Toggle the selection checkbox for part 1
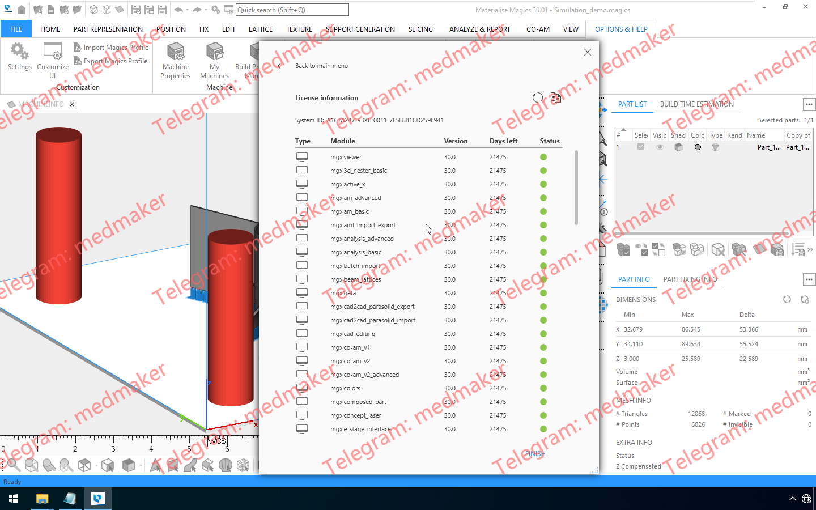This screenshot has width=816, height=510. coord(641,147)
